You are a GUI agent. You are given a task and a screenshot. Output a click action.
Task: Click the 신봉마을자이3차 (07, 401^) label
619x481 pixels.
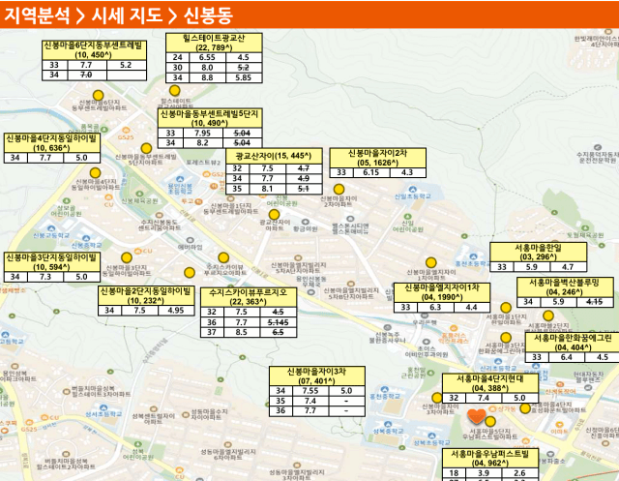[316, 376]
